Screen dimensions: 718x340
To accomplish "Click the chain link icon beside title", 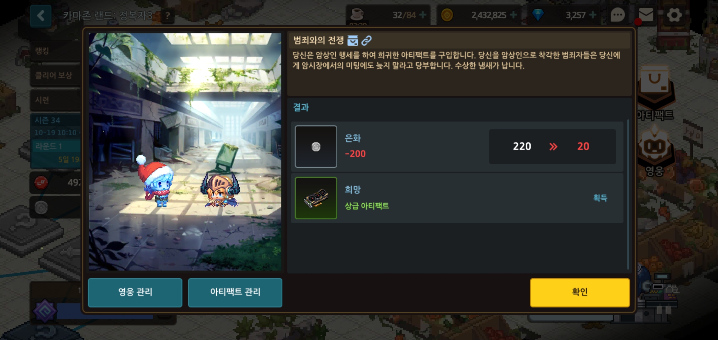I will point(367,40).
